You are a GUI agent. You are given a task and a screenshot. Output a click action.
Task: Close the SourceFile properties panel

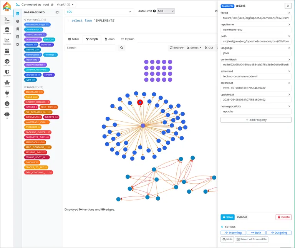pos(288,6)
